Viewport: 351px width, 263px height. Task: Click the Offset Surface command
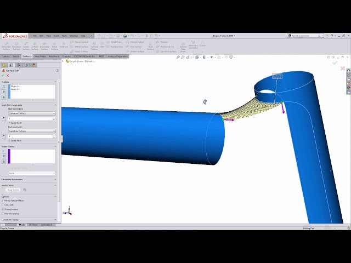(79, 47)
